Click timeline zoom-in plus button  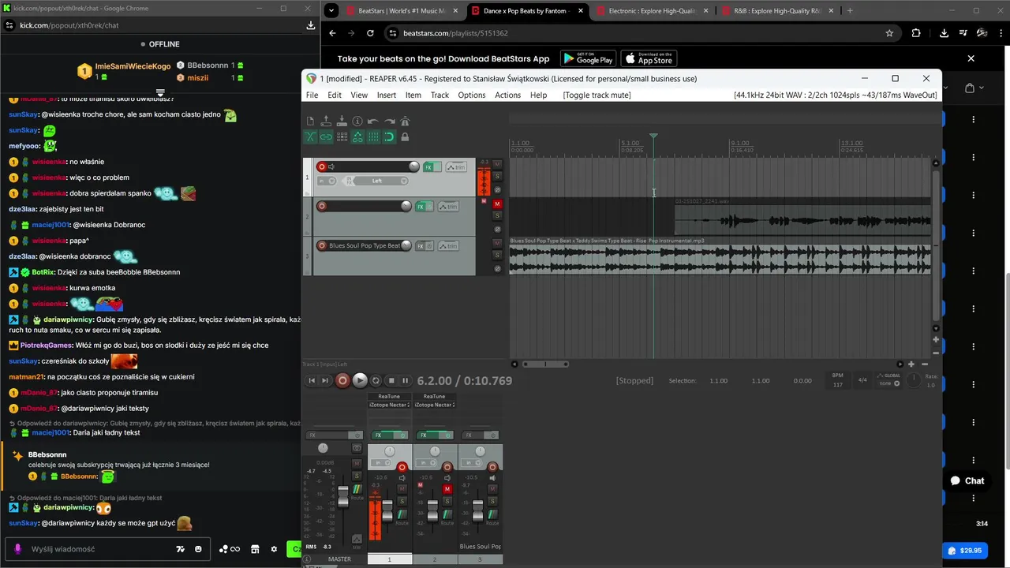click(911, 364)
